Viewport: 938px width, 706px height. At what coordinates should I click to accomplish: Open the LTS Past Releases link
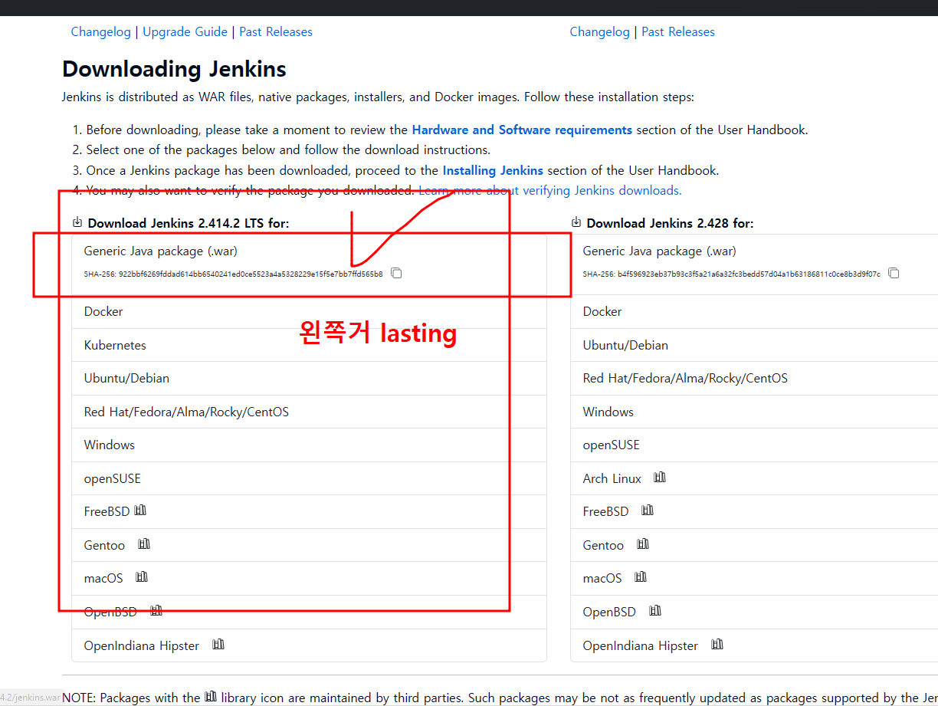tap(276, 32)
